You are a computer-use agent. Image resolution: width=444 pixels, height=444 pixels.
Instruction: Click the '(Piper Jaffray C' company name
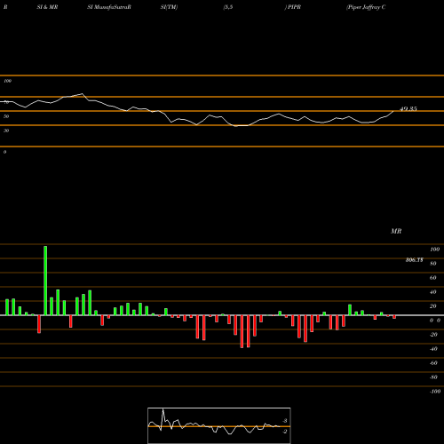tap(366, 7)
